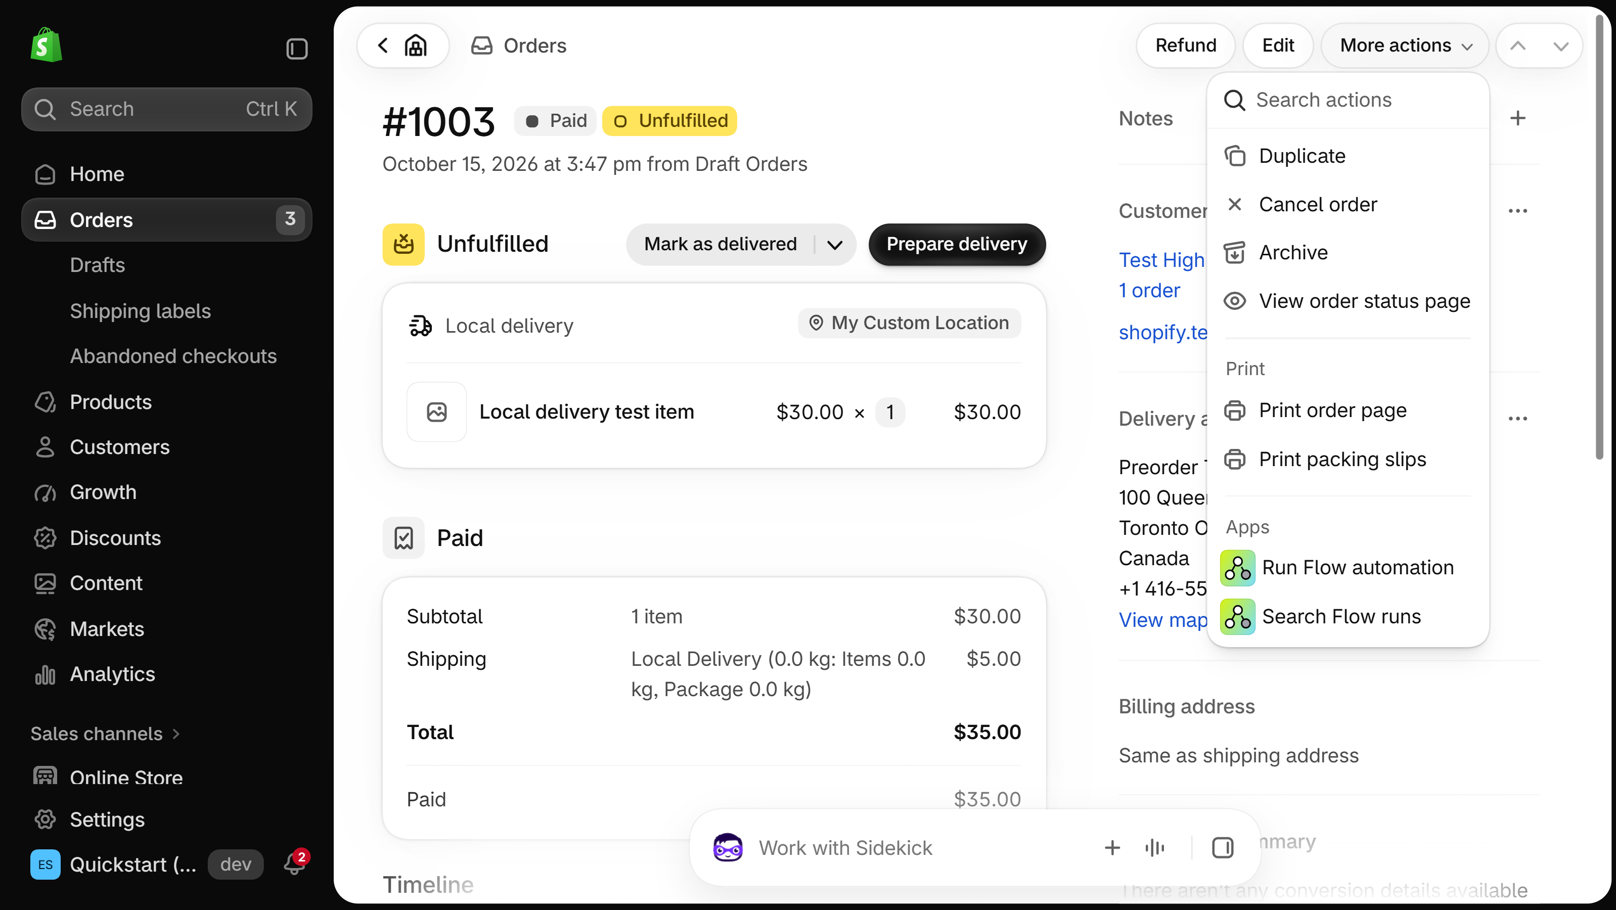Select Duplicate from the actions menu

point(1348,156)
